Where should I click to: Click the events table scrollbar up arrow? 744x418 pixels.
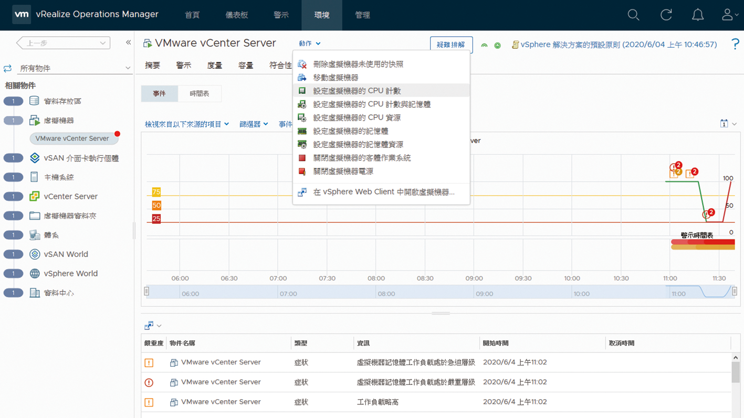point(736,357)
